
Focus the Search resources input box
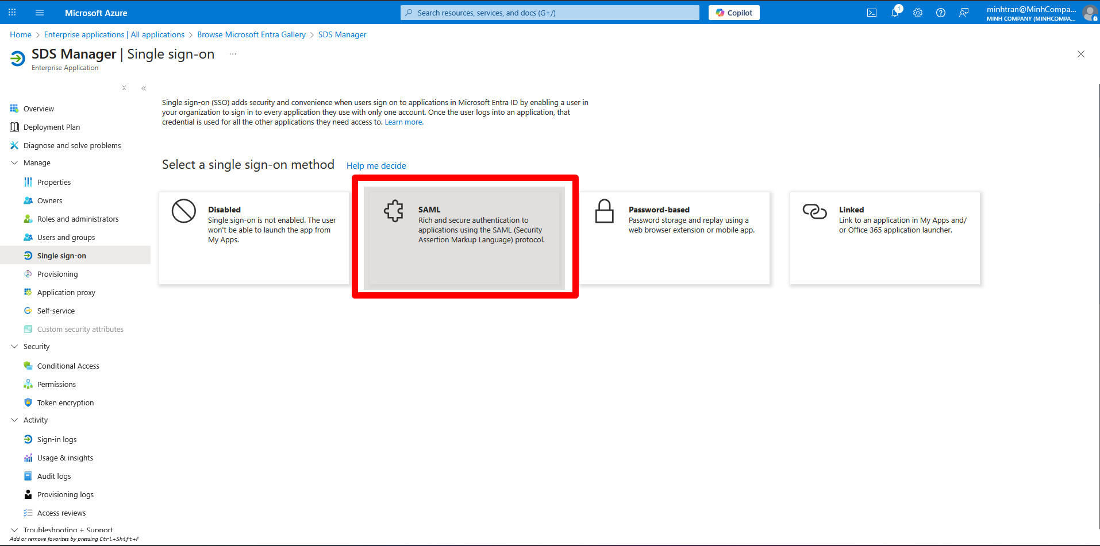[550, 13]
